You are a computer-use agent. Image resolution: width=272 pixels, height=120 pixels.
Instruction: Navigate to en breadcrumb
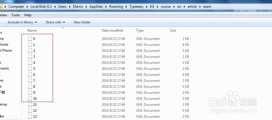pyautogui.click(x=179, y=7)
